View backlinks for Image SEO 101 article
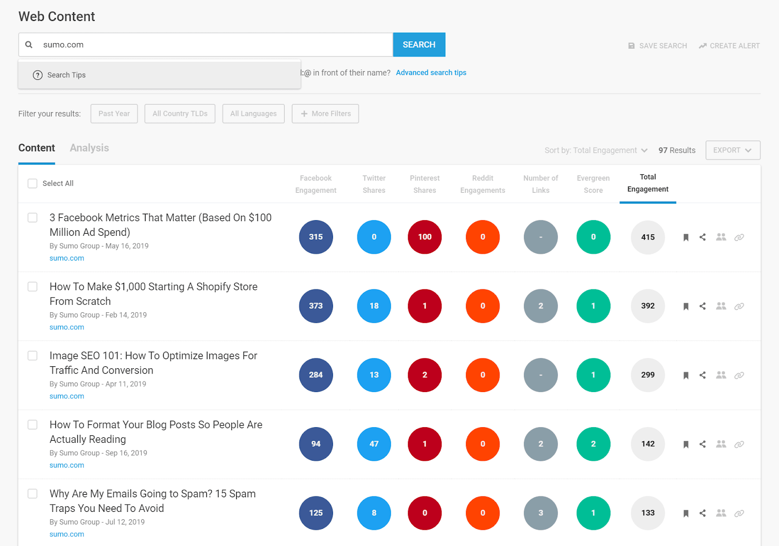 click(739, 376)
